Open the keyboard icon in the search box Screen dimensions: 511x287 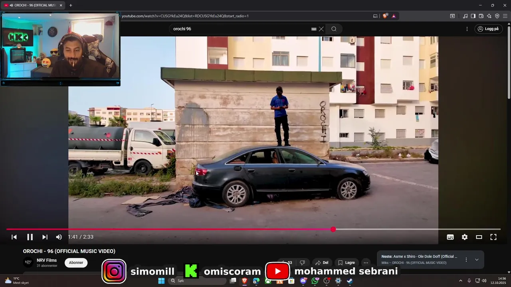(314, 29)
